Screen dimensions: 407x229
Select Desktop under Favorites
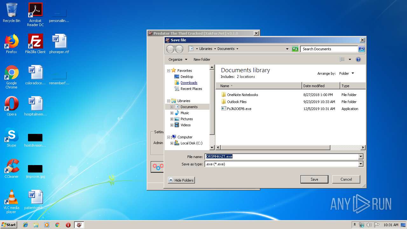pyautogui.click(x=187, y=77)
